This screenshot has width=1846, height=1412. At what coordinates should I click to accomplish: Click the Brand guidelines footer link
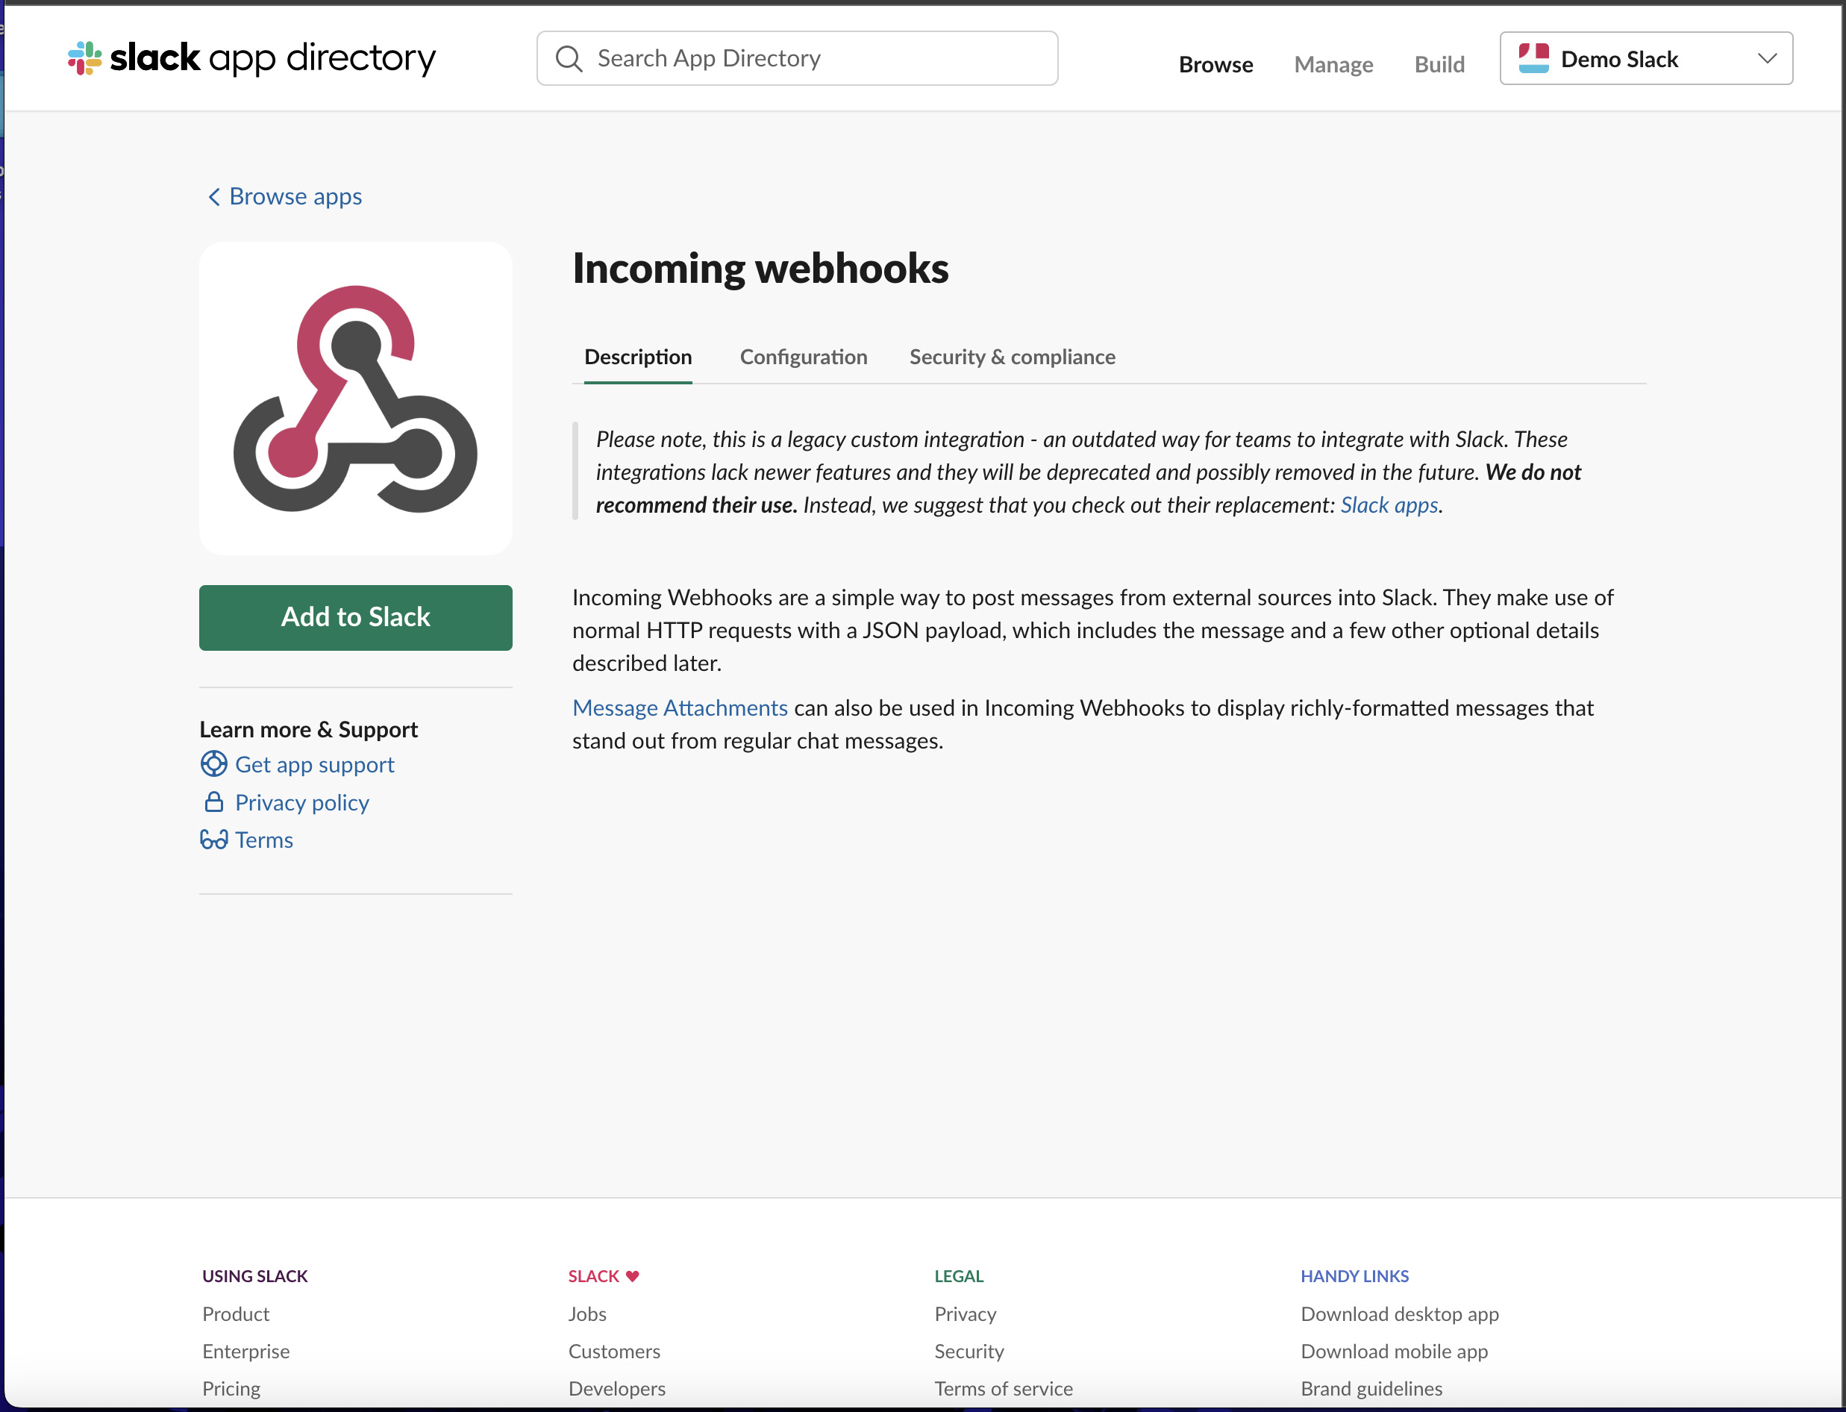[1371, 1388]
